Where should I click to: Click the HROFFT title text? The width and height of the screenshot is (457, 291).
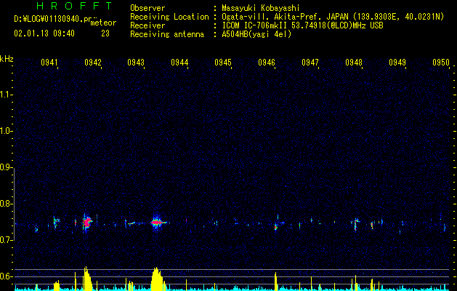[75, 6]
